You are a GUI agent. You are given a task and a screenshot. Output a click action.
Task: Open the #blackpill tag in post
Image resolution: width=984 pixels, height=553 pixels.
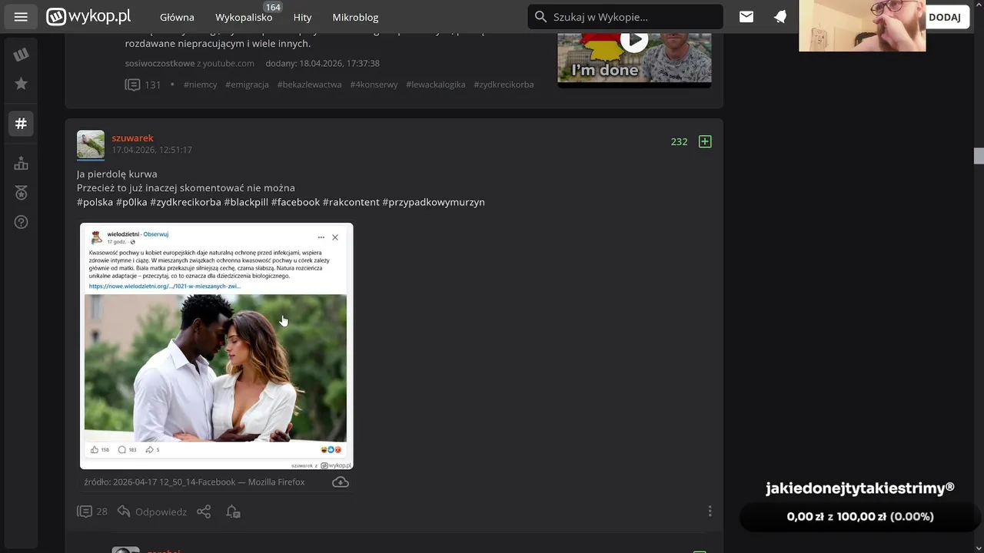[x=246, y=202]
